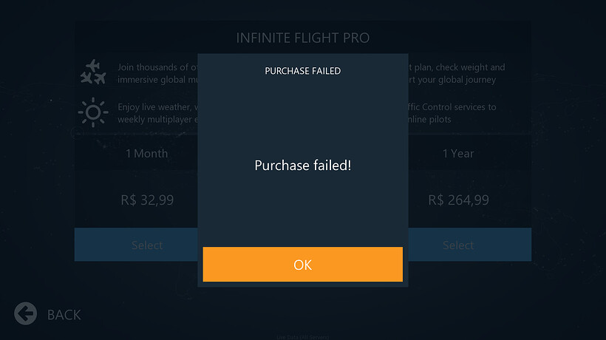Click the Live Data (All Servers) text

(302, 337)
